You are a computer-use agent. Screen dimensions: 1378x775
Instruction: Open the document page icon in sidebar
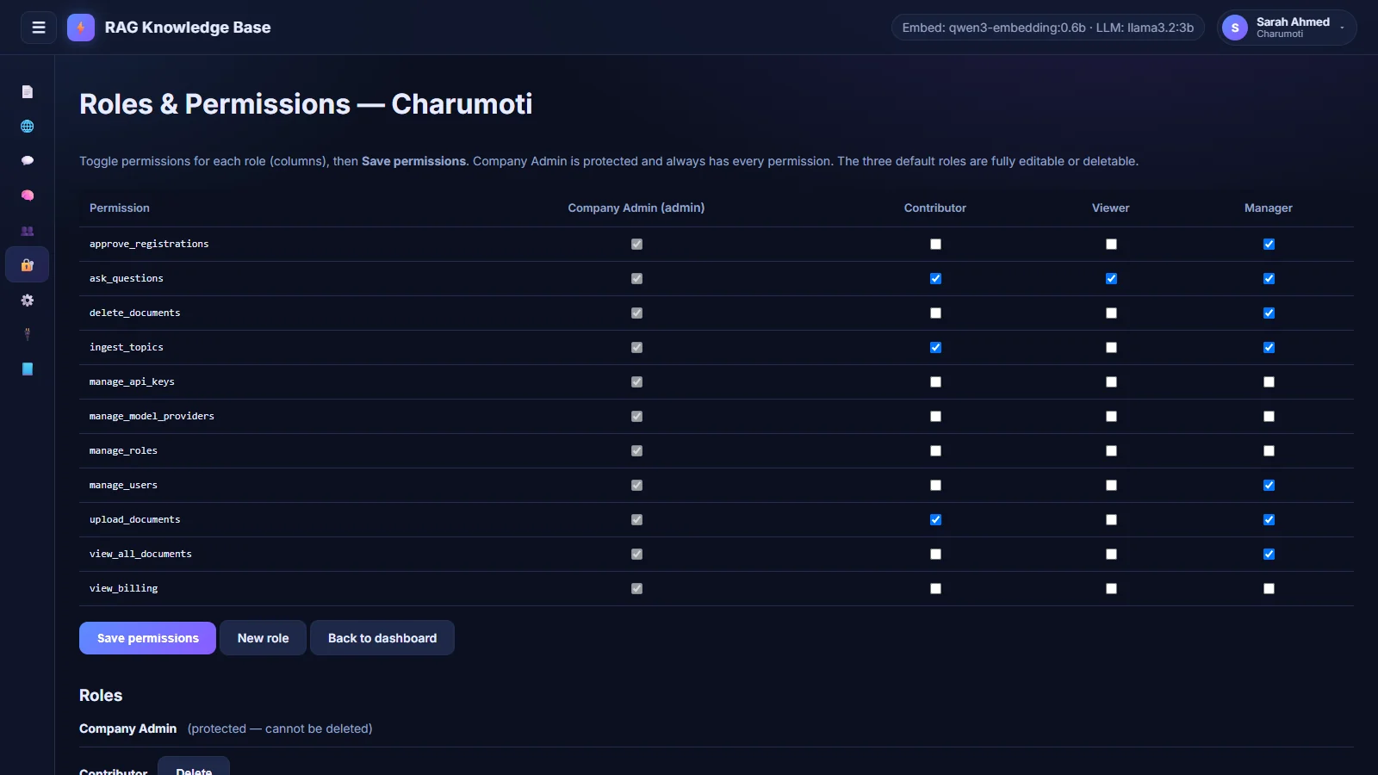[28, 91]
